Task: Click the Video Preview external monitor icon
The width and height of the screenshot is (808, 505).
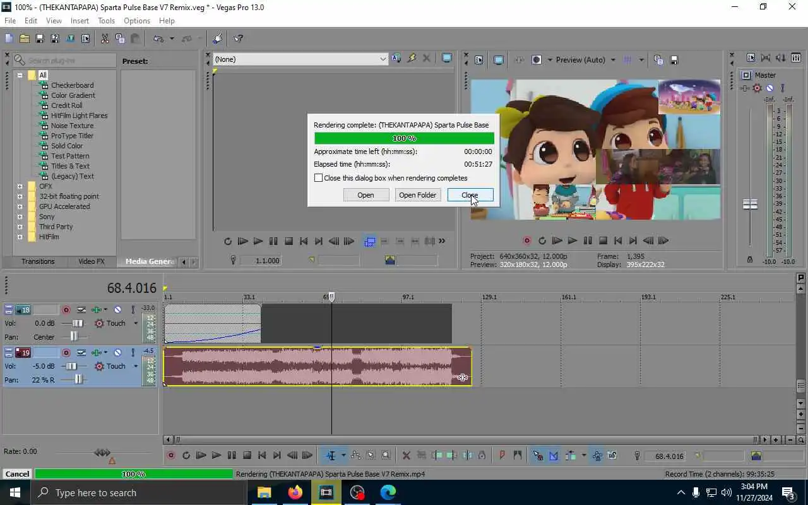Action: coord(498,60)
